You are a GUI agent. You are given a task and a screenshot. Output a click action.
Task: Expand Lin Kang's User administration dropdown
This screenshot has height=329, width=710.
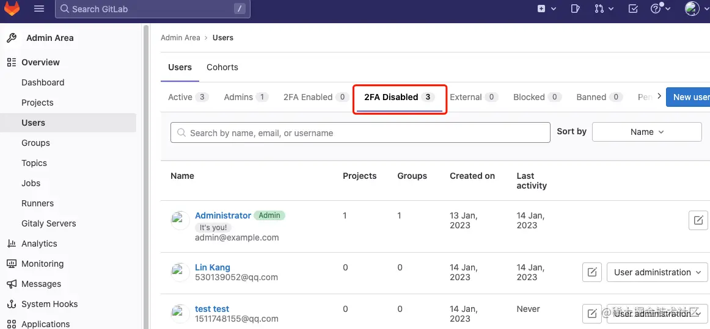tap(657, 272)
